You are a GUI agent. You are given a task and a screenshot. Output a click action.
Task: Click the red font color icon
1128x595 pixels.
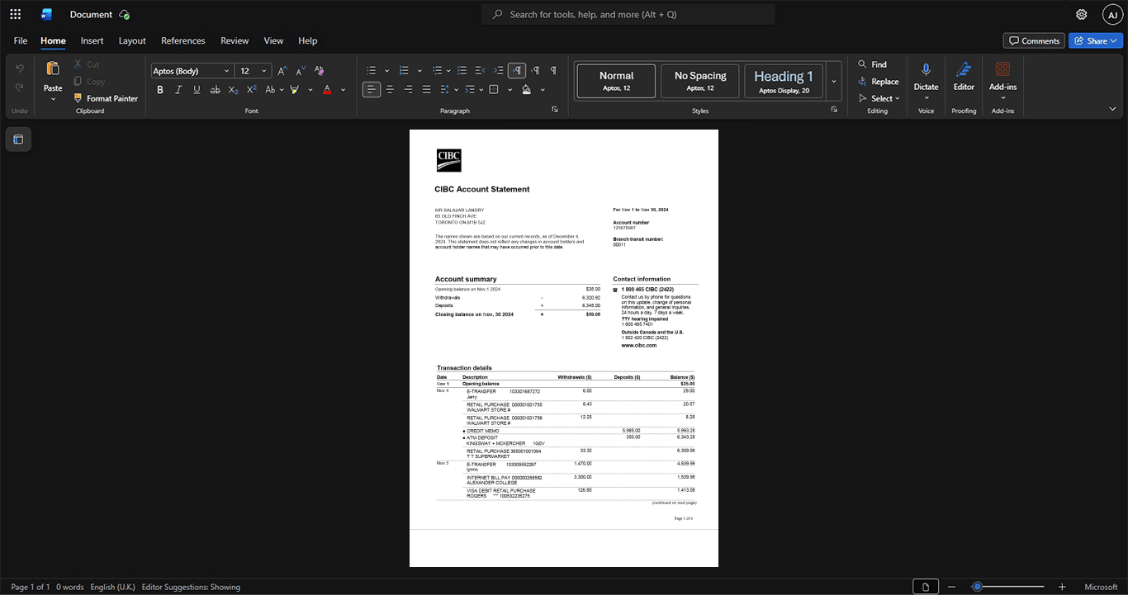click(327, 89)
